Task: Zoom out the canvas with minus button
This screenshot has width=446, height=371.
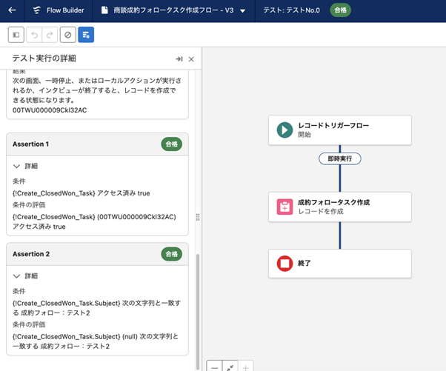Action: coord(213,366)
